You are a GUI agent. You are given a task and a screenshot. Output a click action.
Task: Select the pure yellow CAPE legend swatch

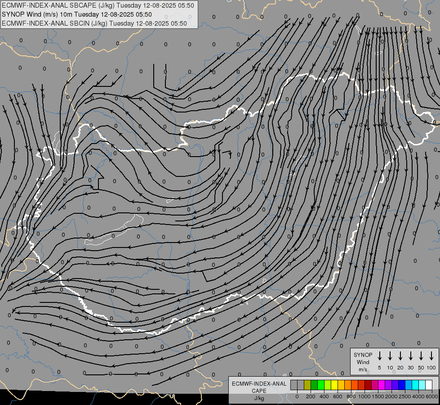[334, 385]
